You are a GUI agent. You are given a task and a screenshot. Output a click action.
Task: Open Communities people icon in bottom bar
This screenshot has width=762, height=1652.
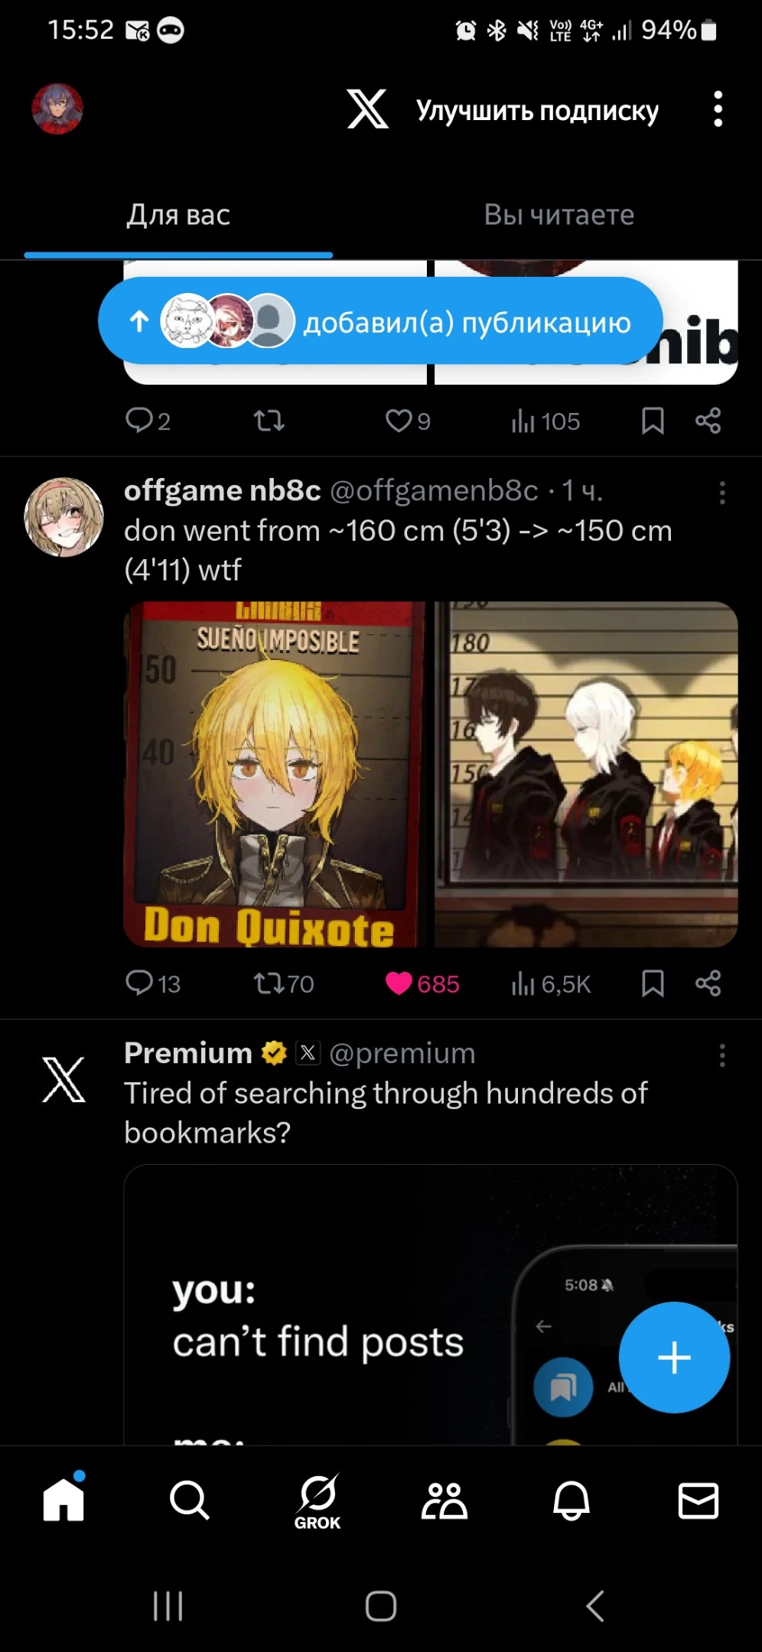[444, 1500]
